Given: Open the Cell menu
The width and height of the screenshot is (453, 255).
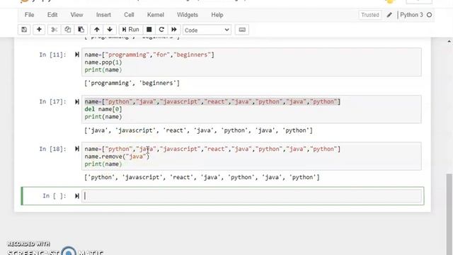Looking at the screenshot, I should point(129,15).
